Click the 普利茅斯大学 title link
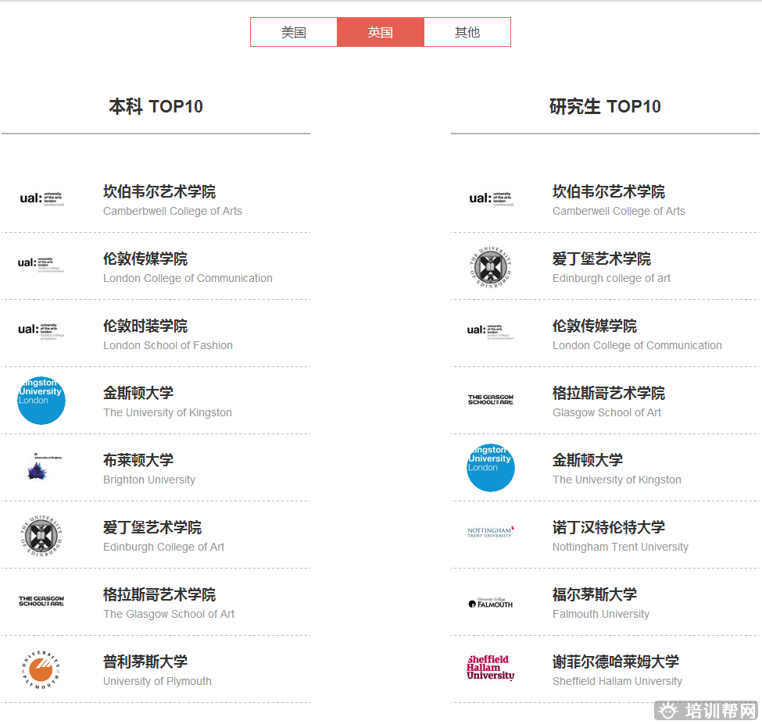 click(x=145, y=662)
